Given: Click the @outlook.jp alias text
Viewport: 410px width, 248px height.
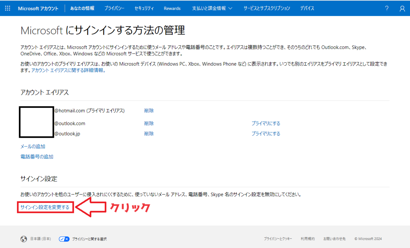Looking at the screenshot, I should click(67, 133).
